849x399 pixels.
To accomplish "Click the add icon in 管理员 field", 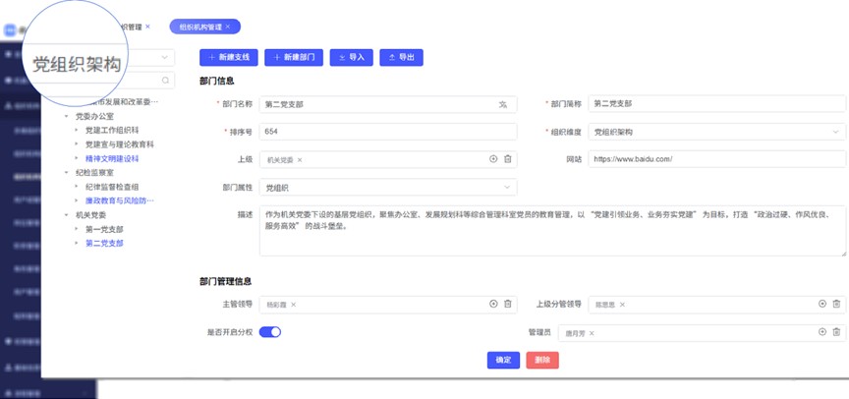I will (822, 333).
